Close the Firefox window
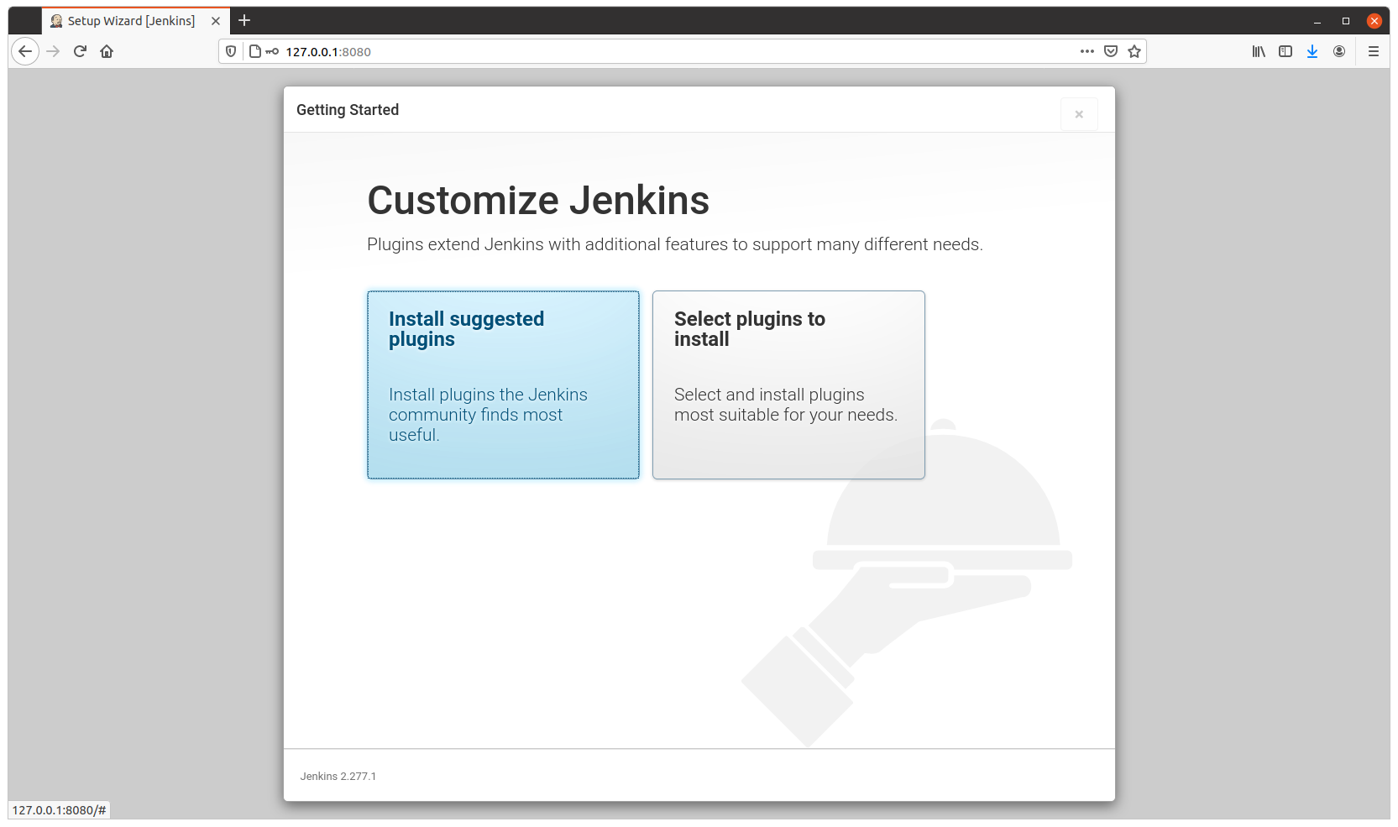This screenshot has height=827, width=1398. 1374,21
